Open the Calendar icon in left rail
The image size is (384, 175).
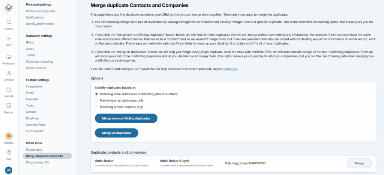click(x=9, y=90)
